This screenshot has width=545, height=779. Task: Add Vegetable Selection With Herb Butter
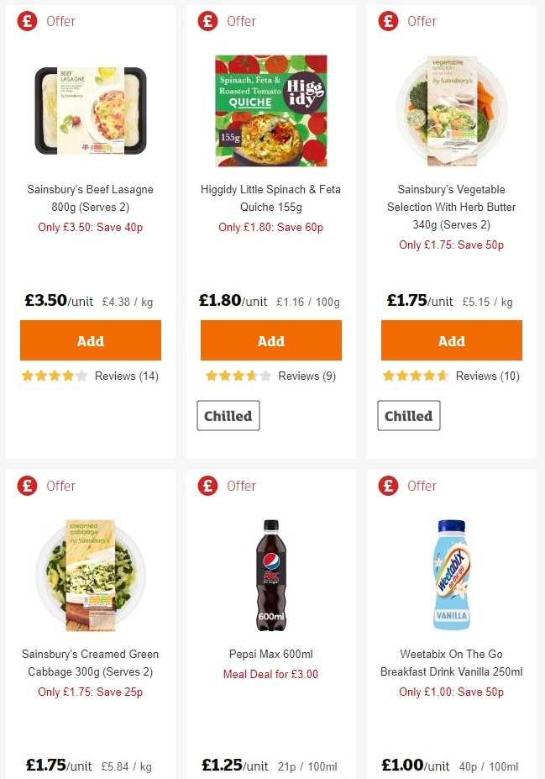point(451,340)
